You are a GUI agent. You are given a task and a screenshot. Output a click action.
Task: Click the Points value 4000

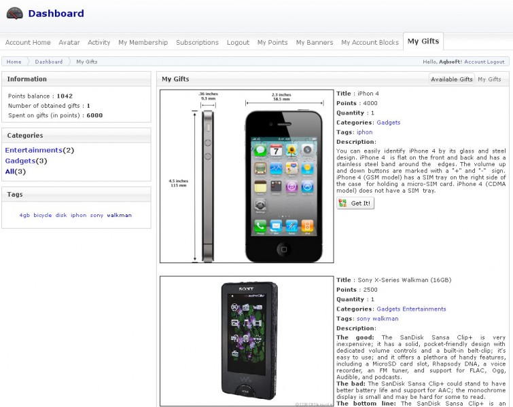[370, 103]
